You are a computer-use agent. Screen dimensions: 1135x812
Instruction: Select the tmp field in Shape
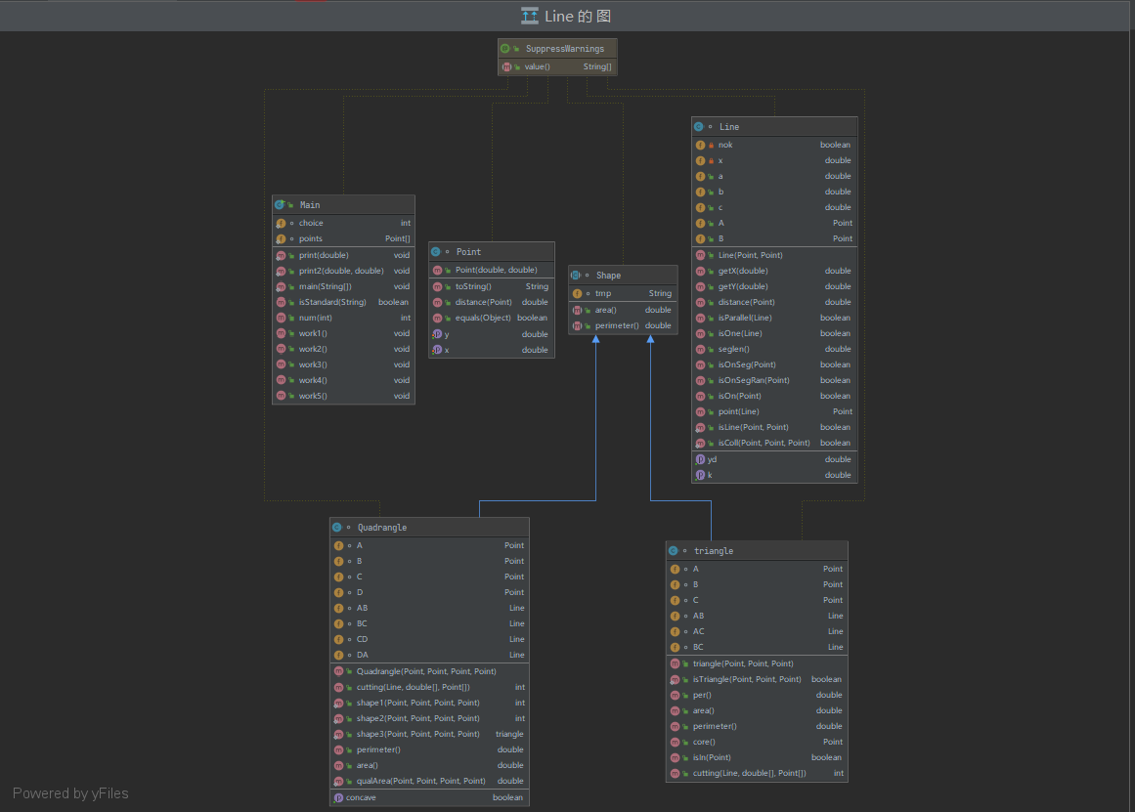(603, 293)
